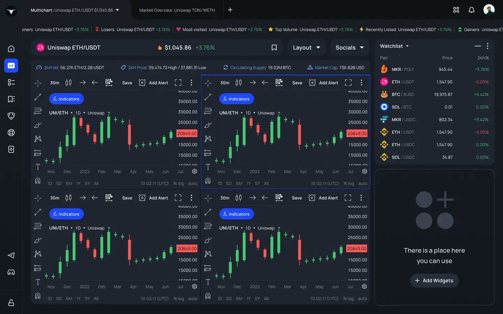Click Add Alert in top-left chart

click(x=153, y=82)
